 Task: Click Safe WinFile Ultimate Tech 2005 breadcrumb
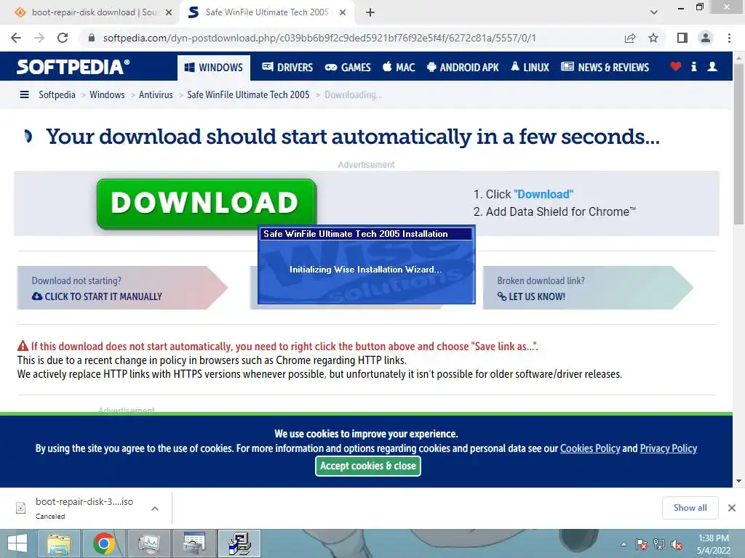248,95
